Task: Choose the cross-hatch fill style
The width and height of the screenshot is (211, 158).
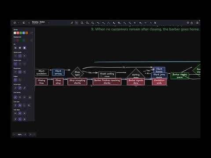Action: tap(20, 48)
